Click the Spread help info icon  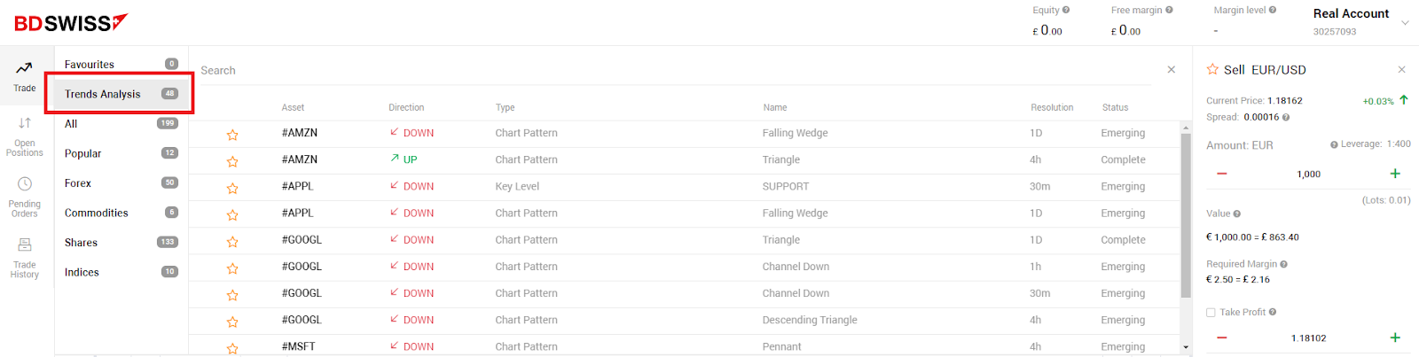pyautogui.click(x=1286, y=117)
